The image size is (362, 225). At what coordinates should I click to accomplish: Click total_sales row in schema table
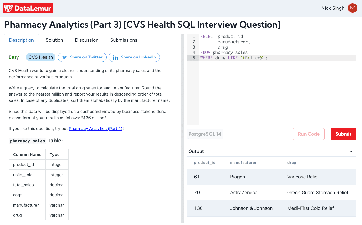[x=39, y=185]
